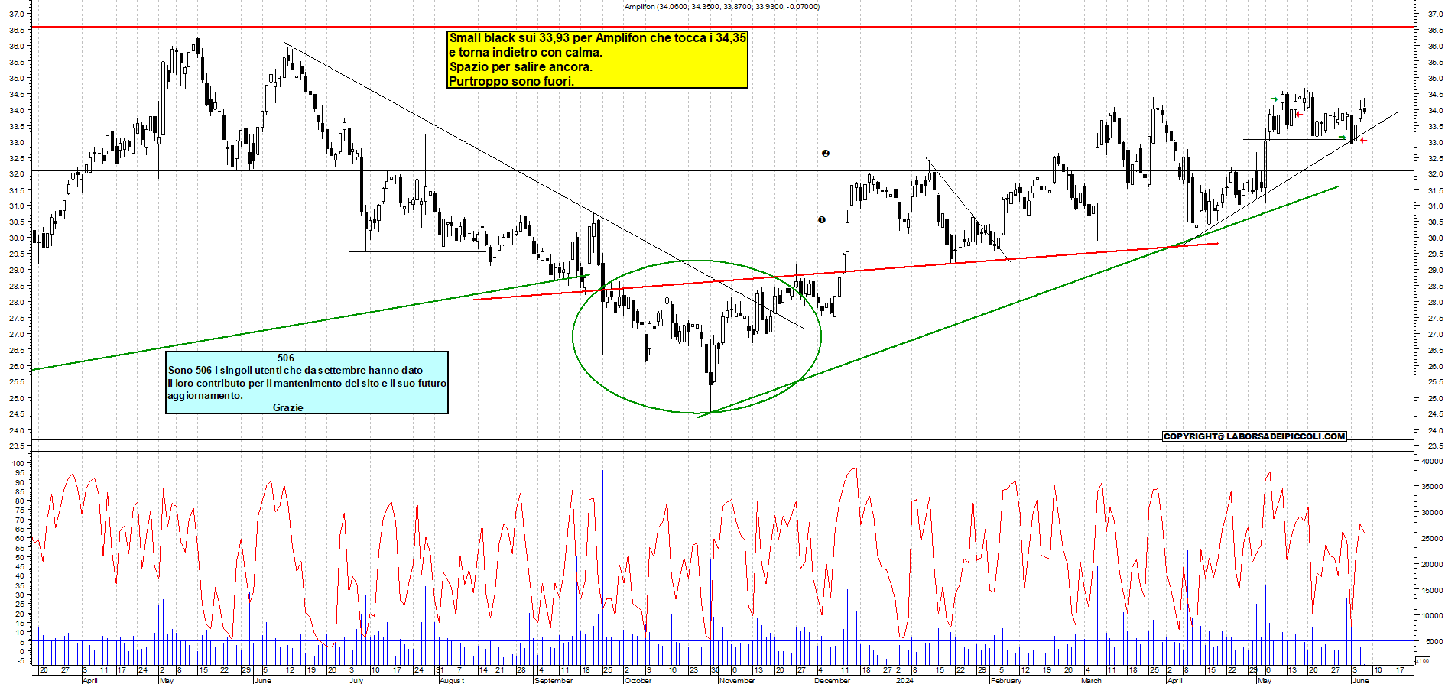1445x684 pixels.
Task: Click the "September" month label
Action: (x=554, y=680)
